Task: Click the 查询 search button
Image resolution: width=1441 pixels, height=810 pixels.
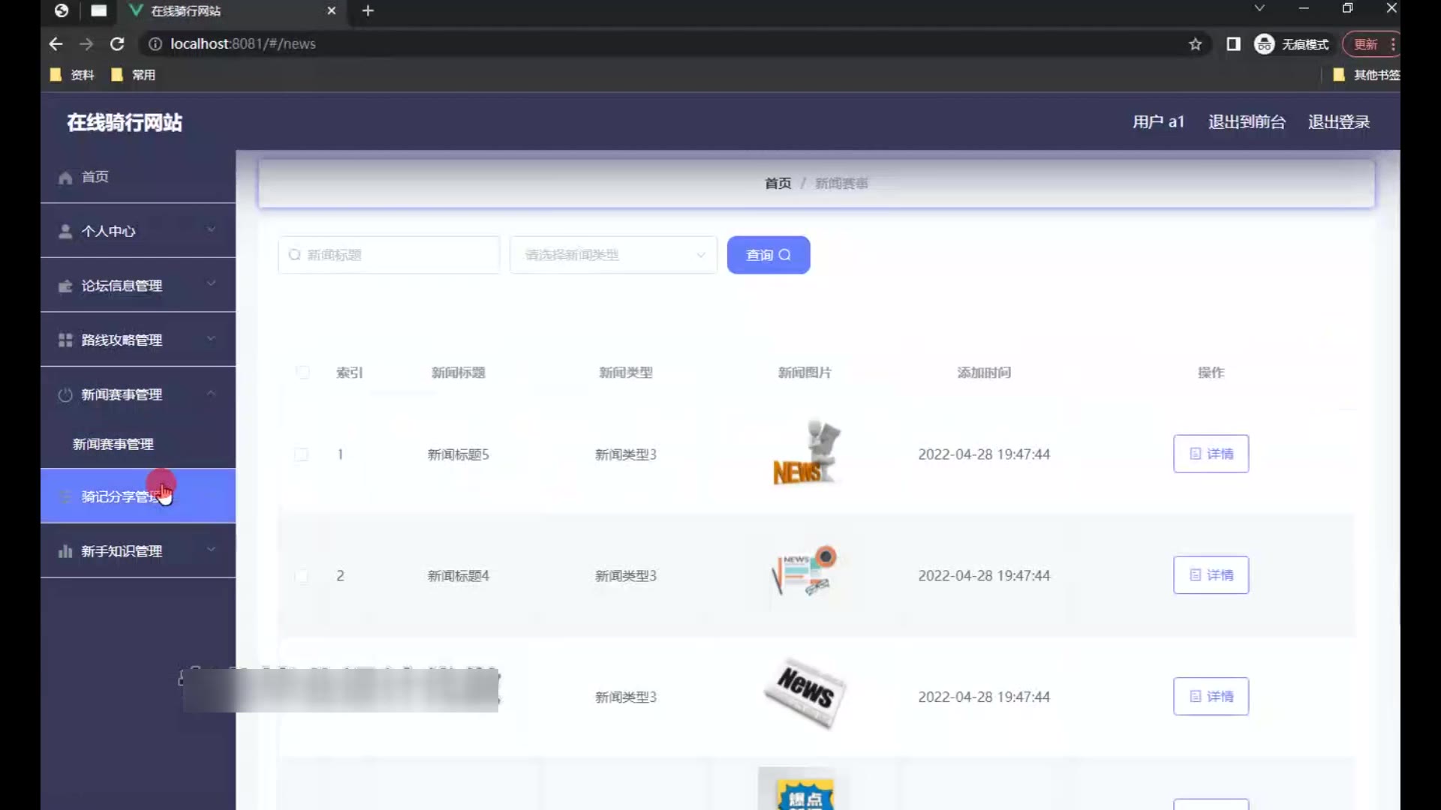Action: (x=768, y=255)
